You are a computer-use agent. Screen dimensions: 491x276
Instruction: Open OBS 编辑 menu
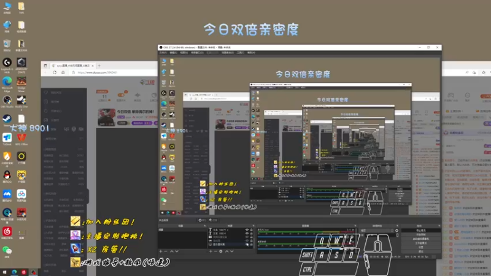click(174, 53)
